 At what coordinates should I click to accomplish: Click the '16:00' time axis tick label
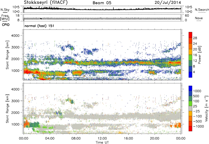pyautogui.click(x=128, y=139)
